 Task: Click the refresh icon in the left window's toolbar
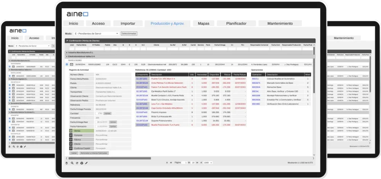pyautogui.click(x=18, y=147)
